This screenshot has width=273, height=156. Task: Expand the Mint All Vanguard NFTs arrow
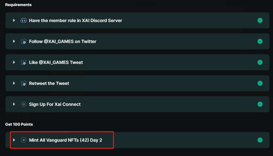[x=14, y=140]
